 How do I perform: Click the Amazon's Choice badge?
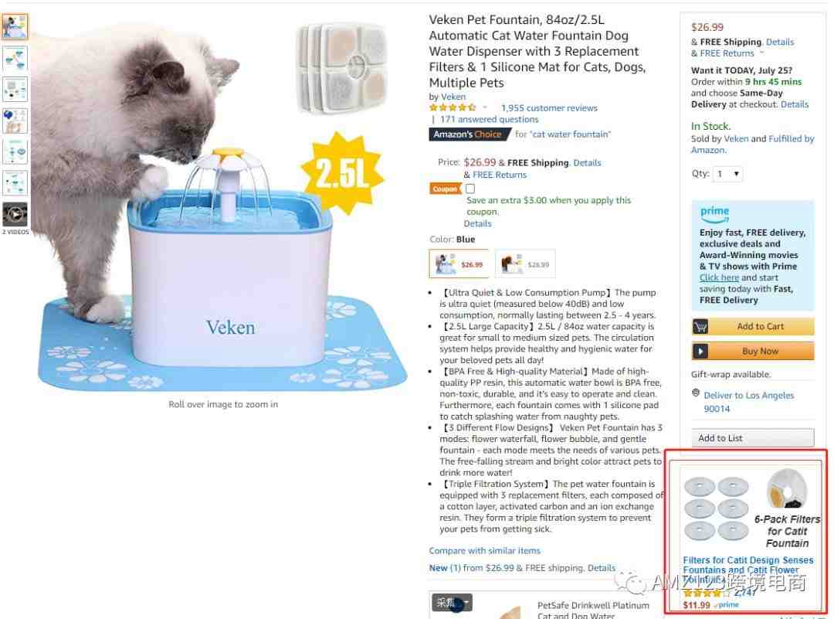(x=467, y=134)
